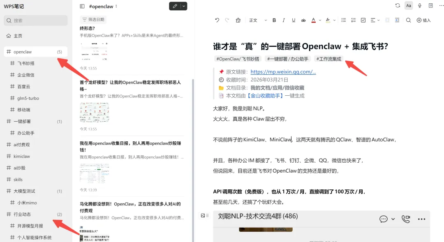Open the new note dropdown arrow

184,6
